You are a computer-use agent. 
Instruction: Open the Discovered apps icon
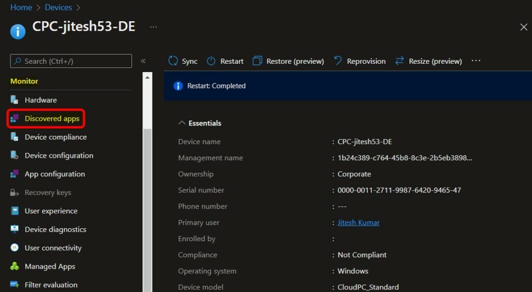tap(14, 119)
